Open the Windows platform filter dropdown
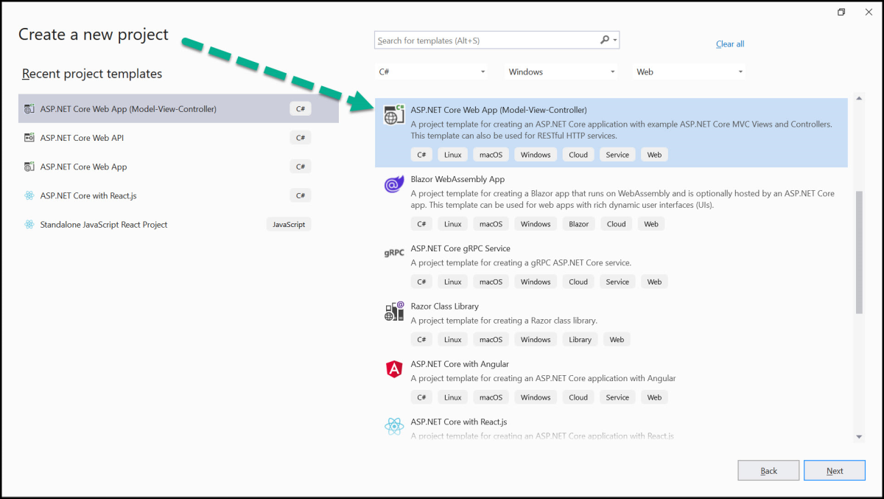Screen dimensions: 884x499 (x=561, y=71)
